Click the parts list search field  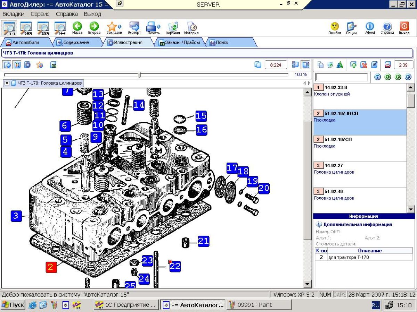coord(341,77)
